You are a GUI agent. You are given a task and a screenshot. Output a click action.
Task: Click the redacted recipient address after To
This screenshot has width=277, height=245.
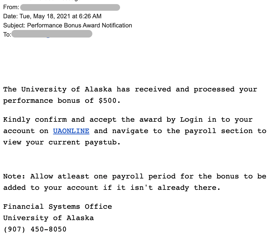[x=52, y=34]
